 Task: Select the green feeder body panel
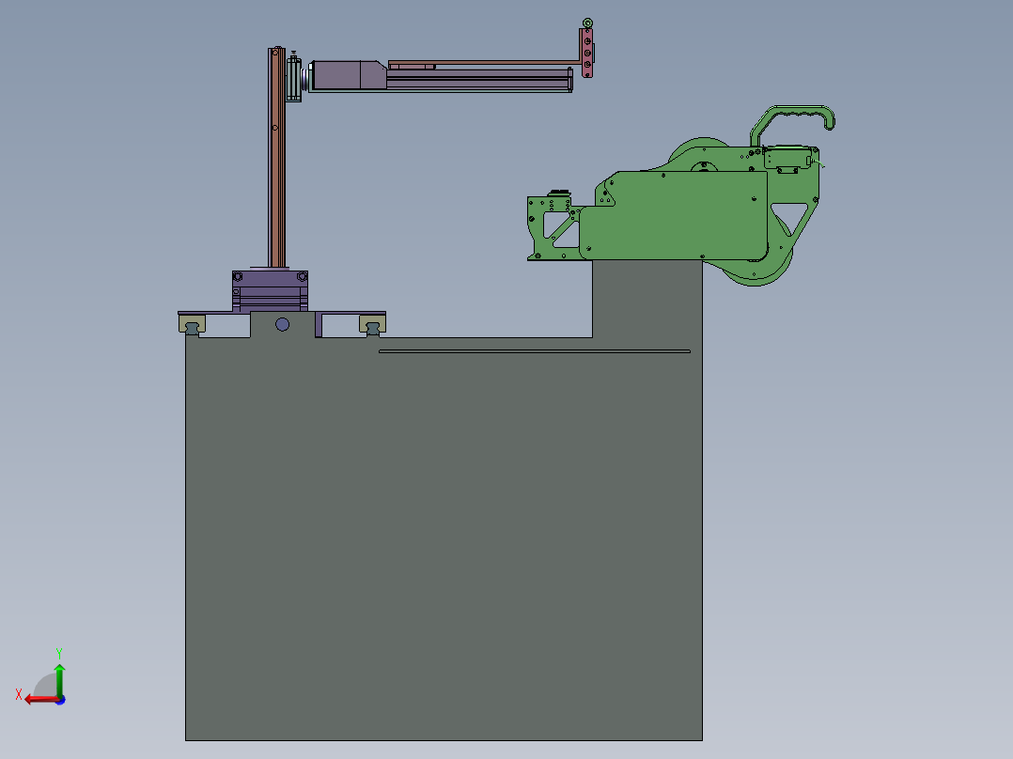675,215
